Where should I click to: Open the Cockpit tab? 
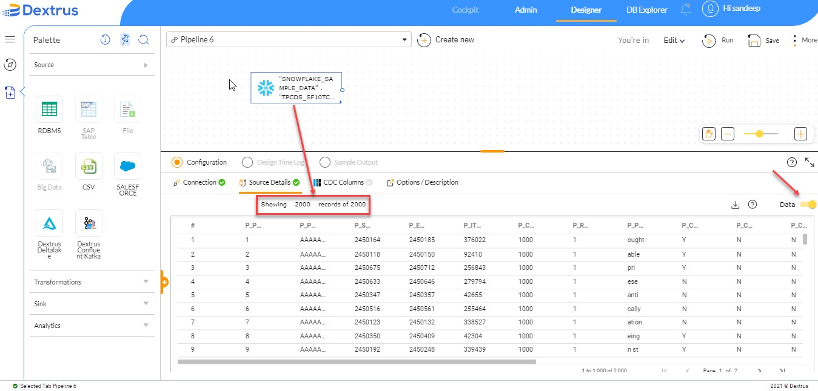click(465, 10)
